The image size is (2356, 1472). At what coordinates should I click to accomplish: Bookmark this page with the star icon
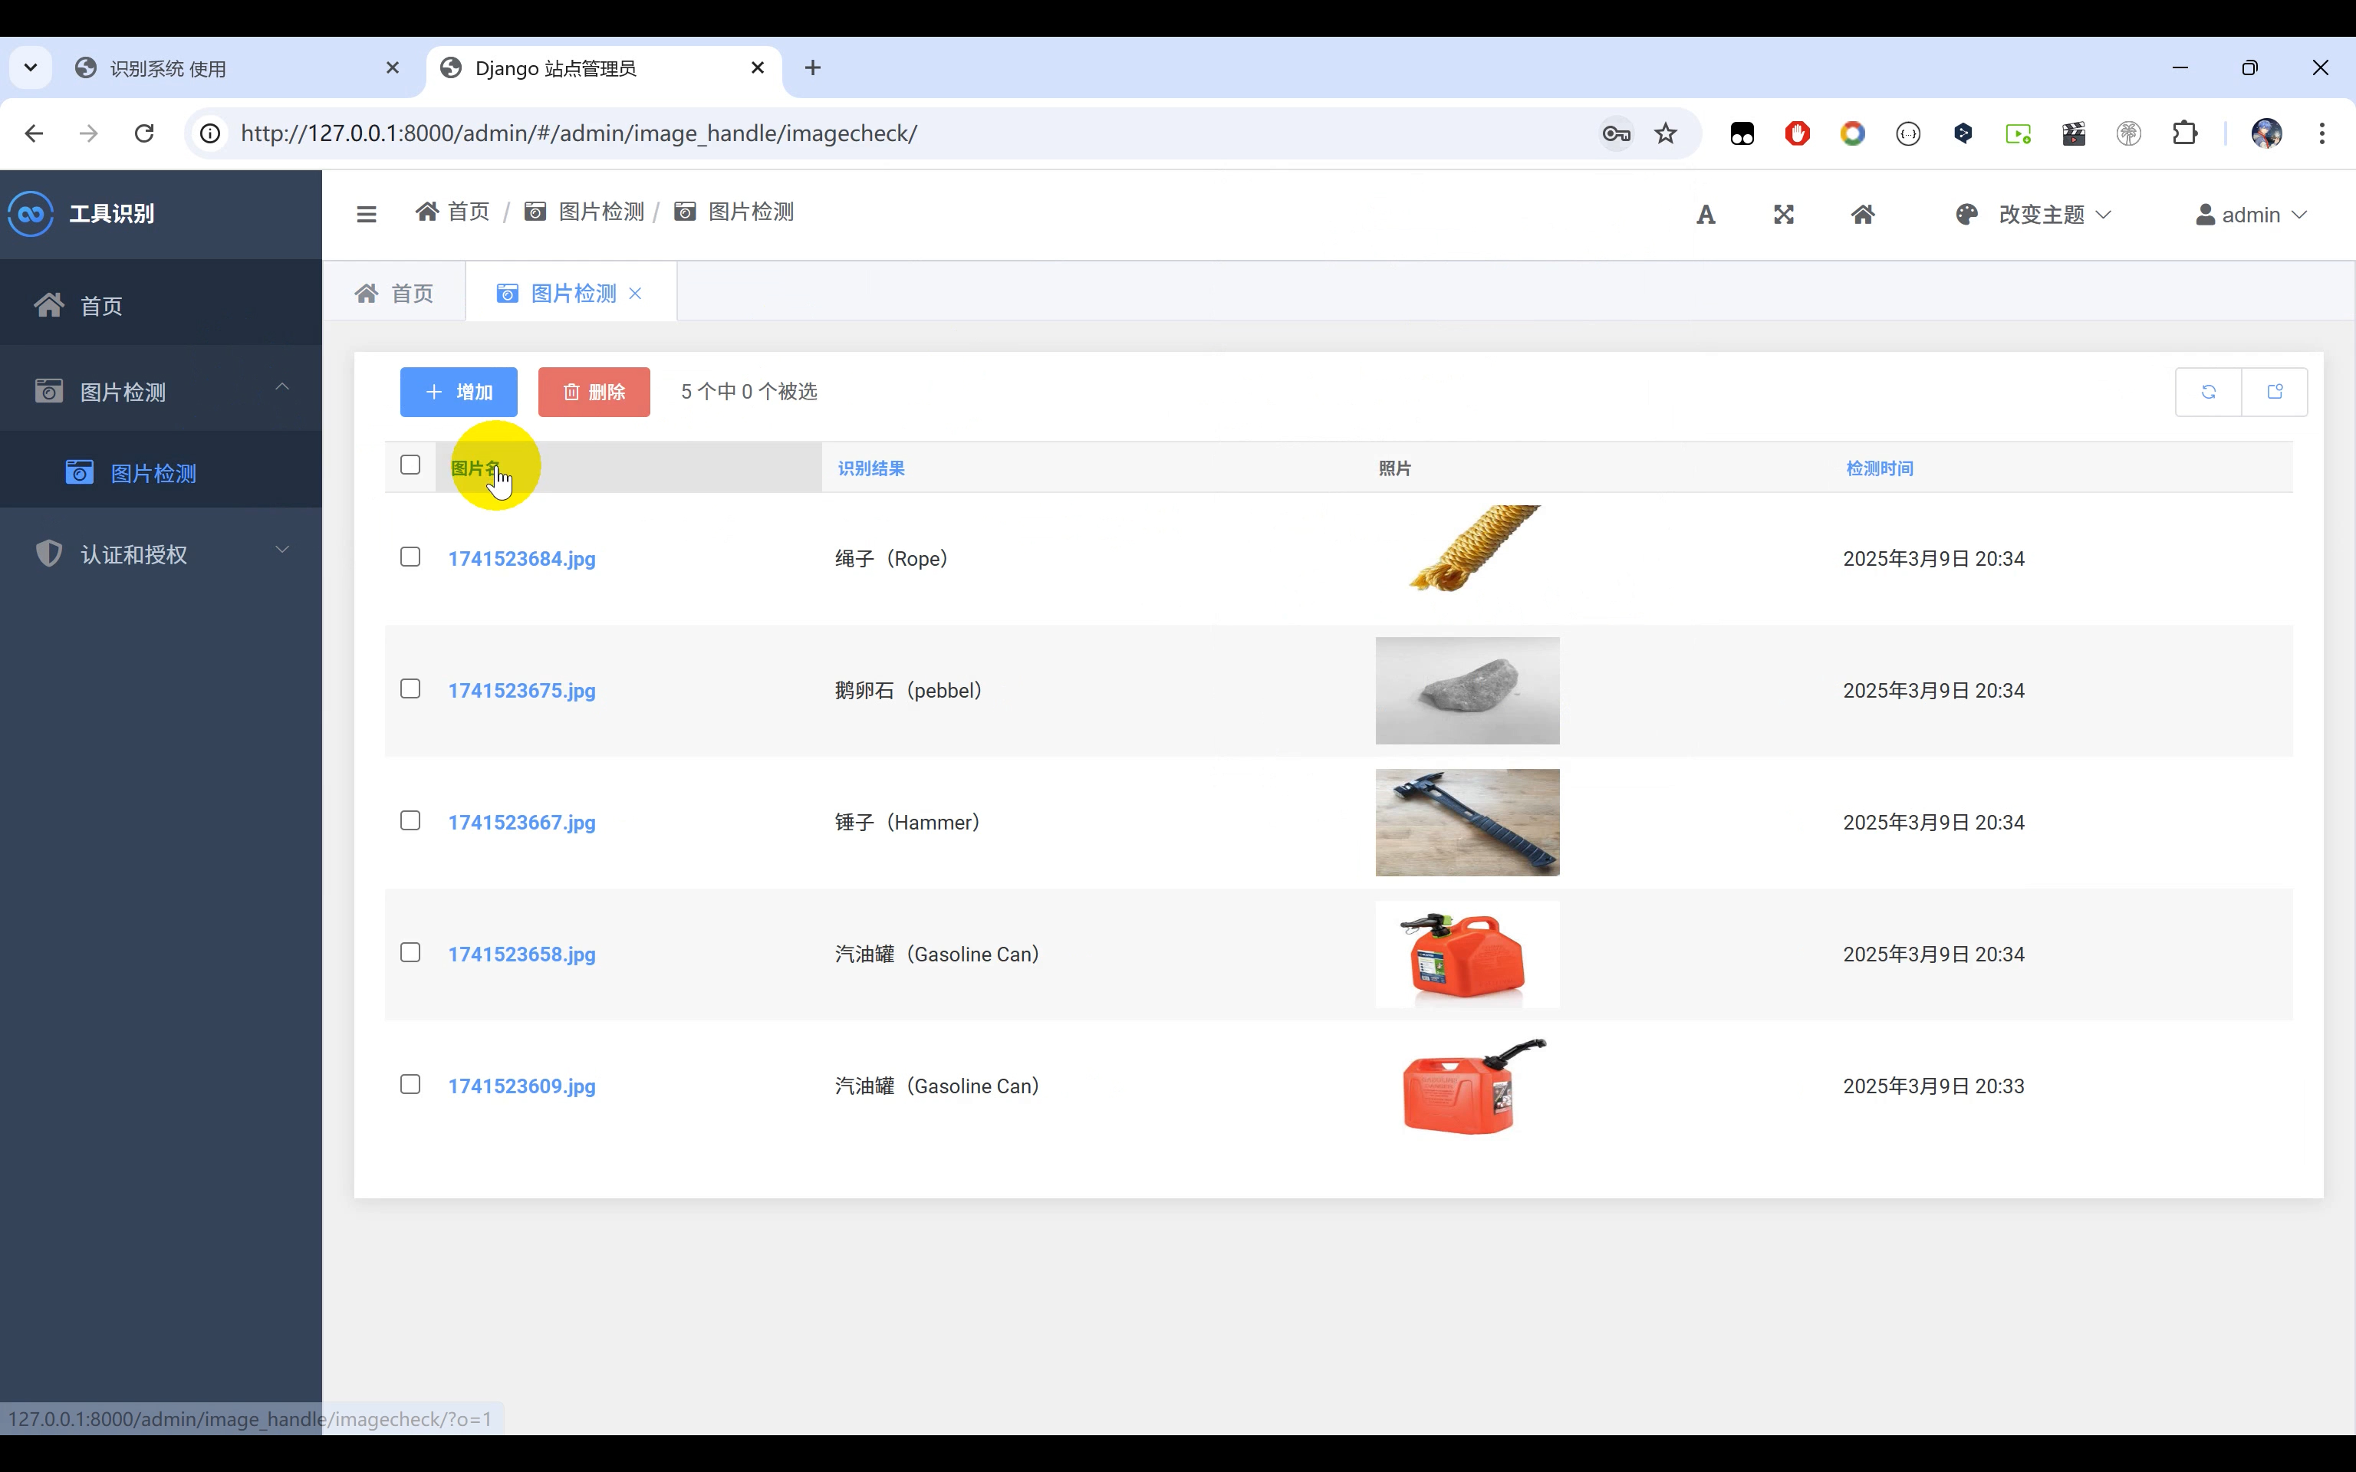1666,133
